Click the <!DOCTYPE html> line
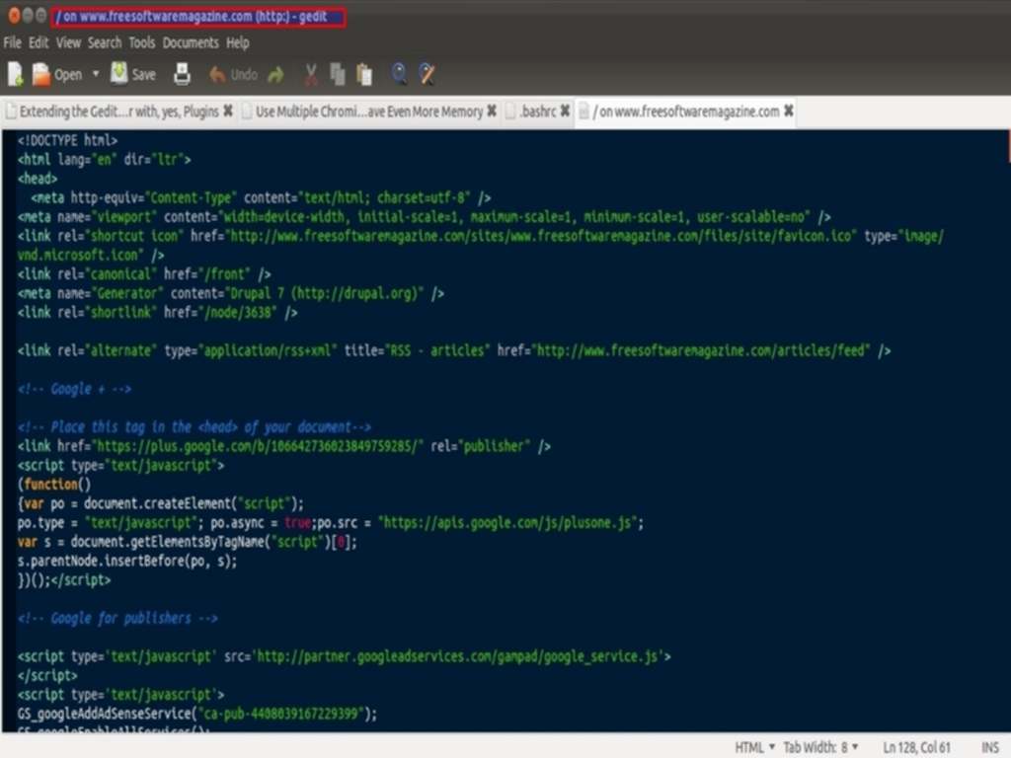1011x758 pixels. point(68,140)
